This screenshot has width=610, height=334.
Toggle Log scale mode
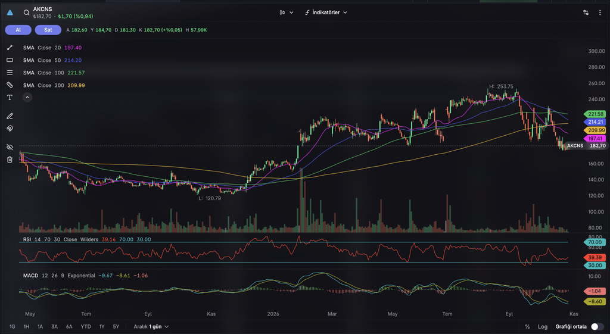coord(543,327)
